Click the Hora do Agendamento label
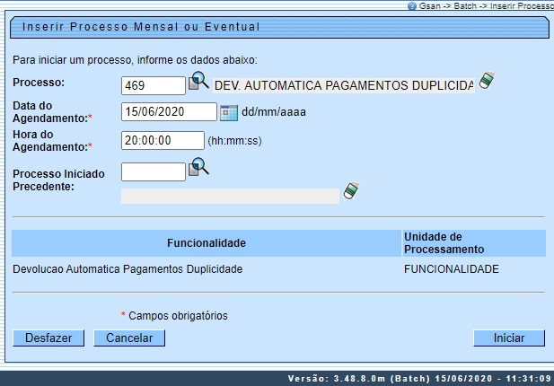 click(52, 141)
